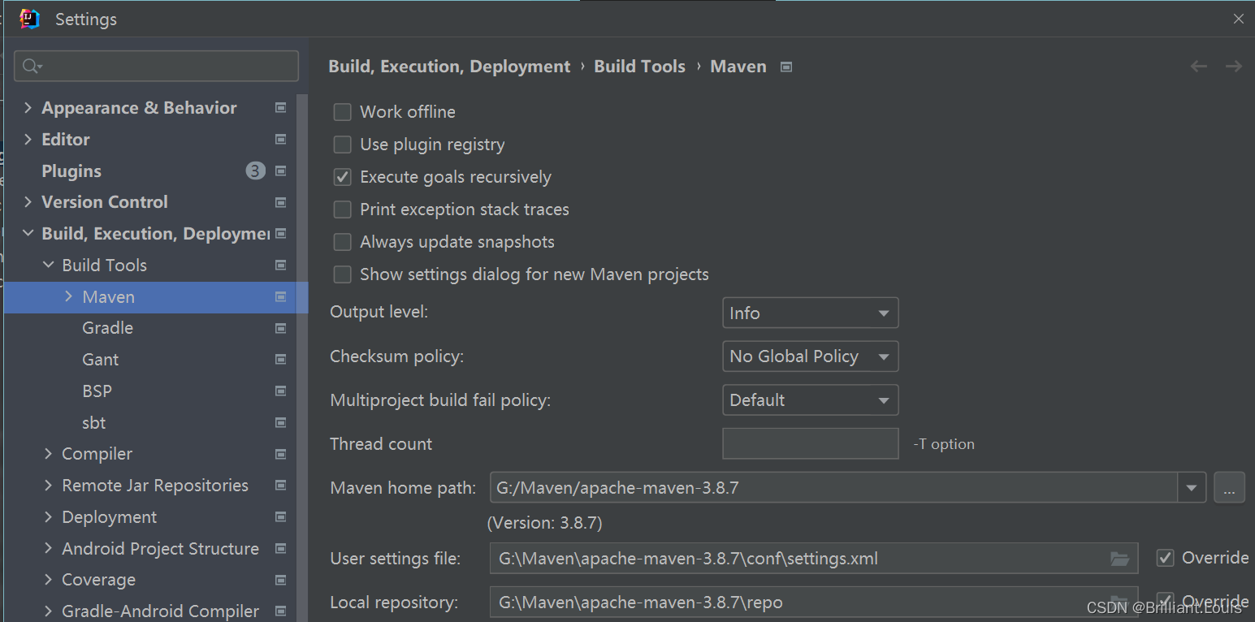Select Gant under Build Tools
1255x622 pixels.
100,360
